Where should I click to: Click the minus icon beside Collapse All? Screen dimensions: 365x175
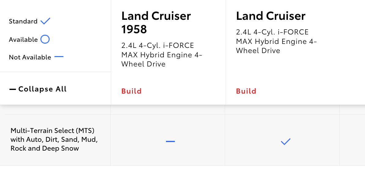coord(13,89)
